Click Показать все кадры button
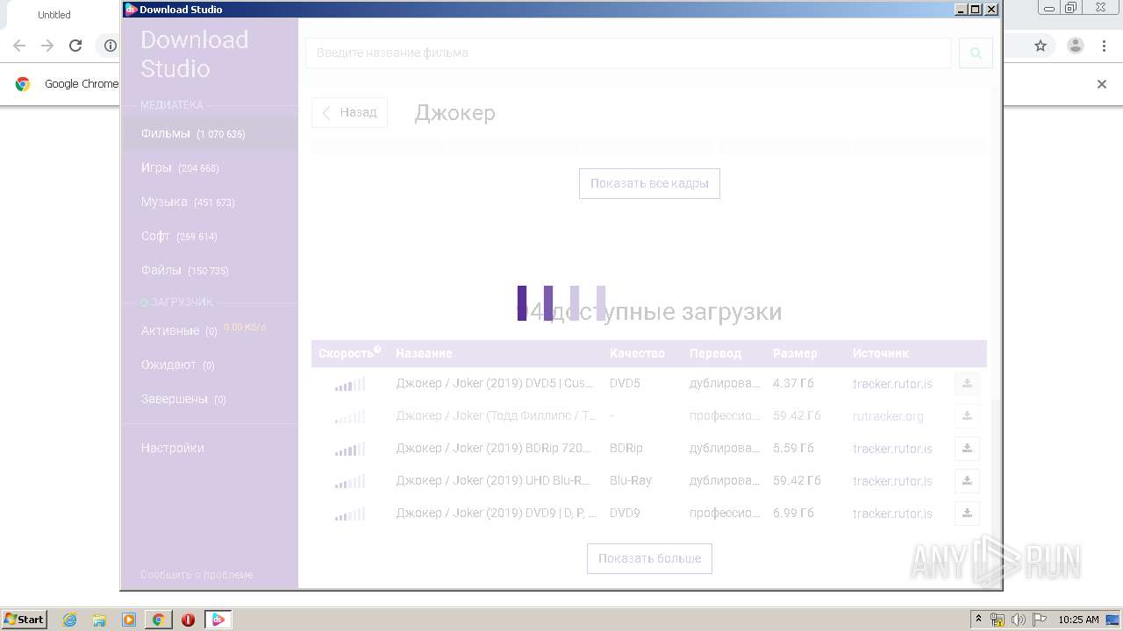 (x=649, y=183)
